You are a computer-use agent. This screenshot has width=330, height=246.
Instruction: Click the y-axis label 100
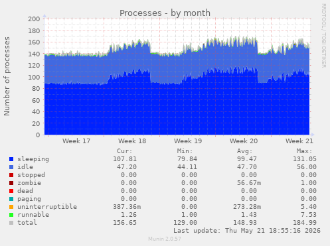pos(34,77)
